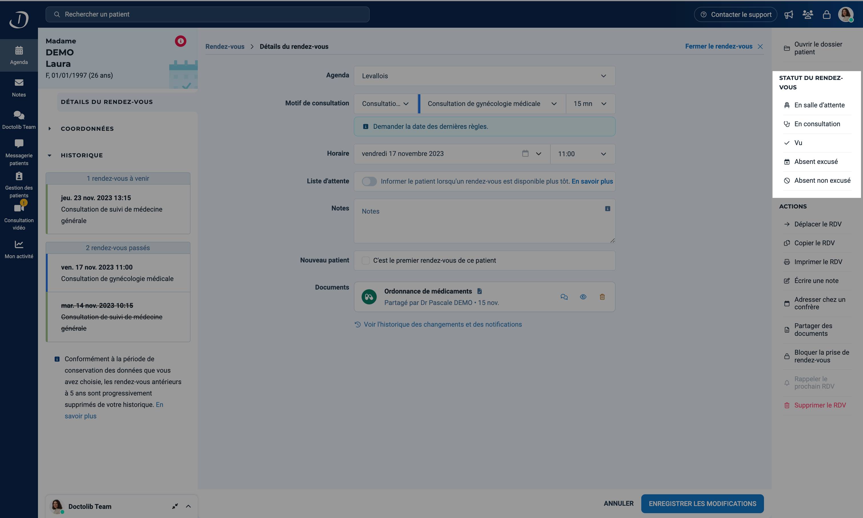The width and height of the screenshot is (863, 518).
Task: Delete the Ordonnance de médicaments document
Action: click(x=602, y=297)
